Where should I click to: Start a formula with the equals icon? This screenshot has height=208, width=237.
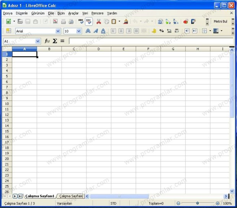[x=62, y=41]
